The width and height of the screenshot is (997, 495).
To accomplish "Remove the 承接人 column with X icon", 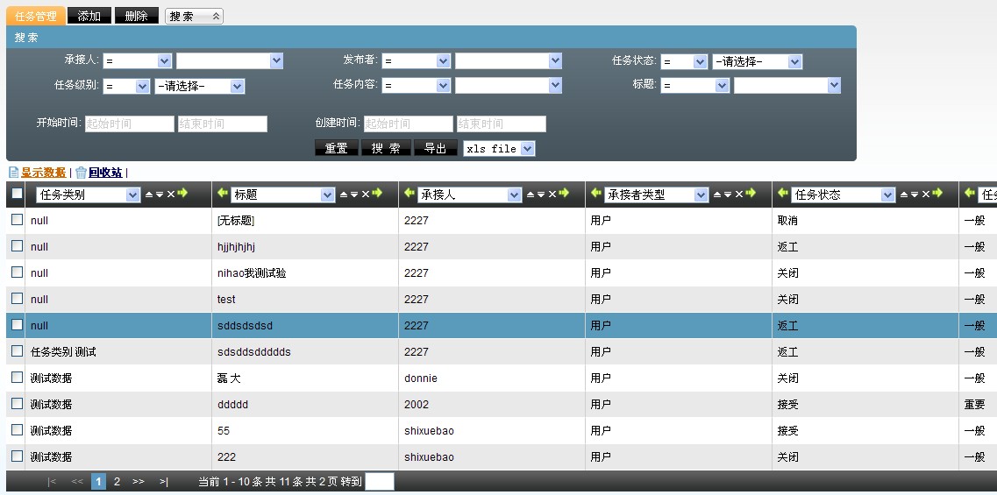I will [552, 194].
